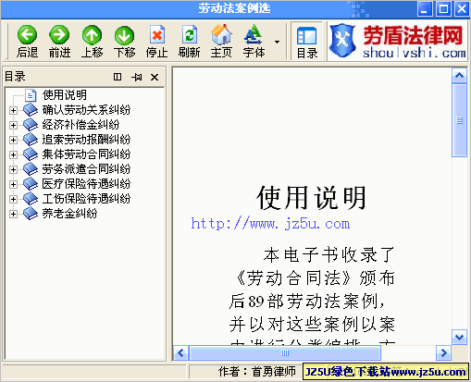Open the 劳盾法律网 banner logo
Screen dimensions: 471x382
[397, 42]
